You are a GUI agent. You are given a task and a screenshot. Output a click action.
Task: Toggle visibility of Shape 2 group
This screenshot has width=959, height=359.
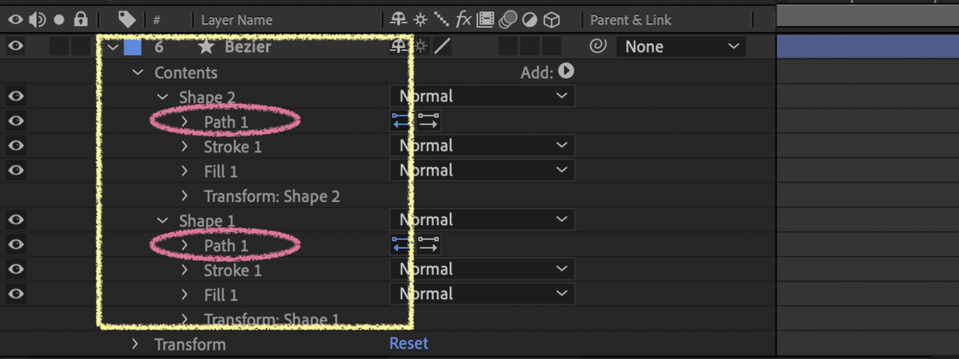16,97
